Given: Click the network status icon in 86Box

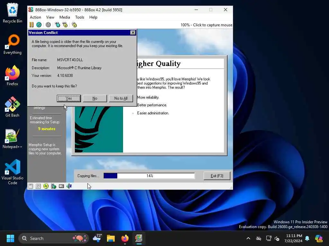Looking at the screenshot, I should 54,186.
